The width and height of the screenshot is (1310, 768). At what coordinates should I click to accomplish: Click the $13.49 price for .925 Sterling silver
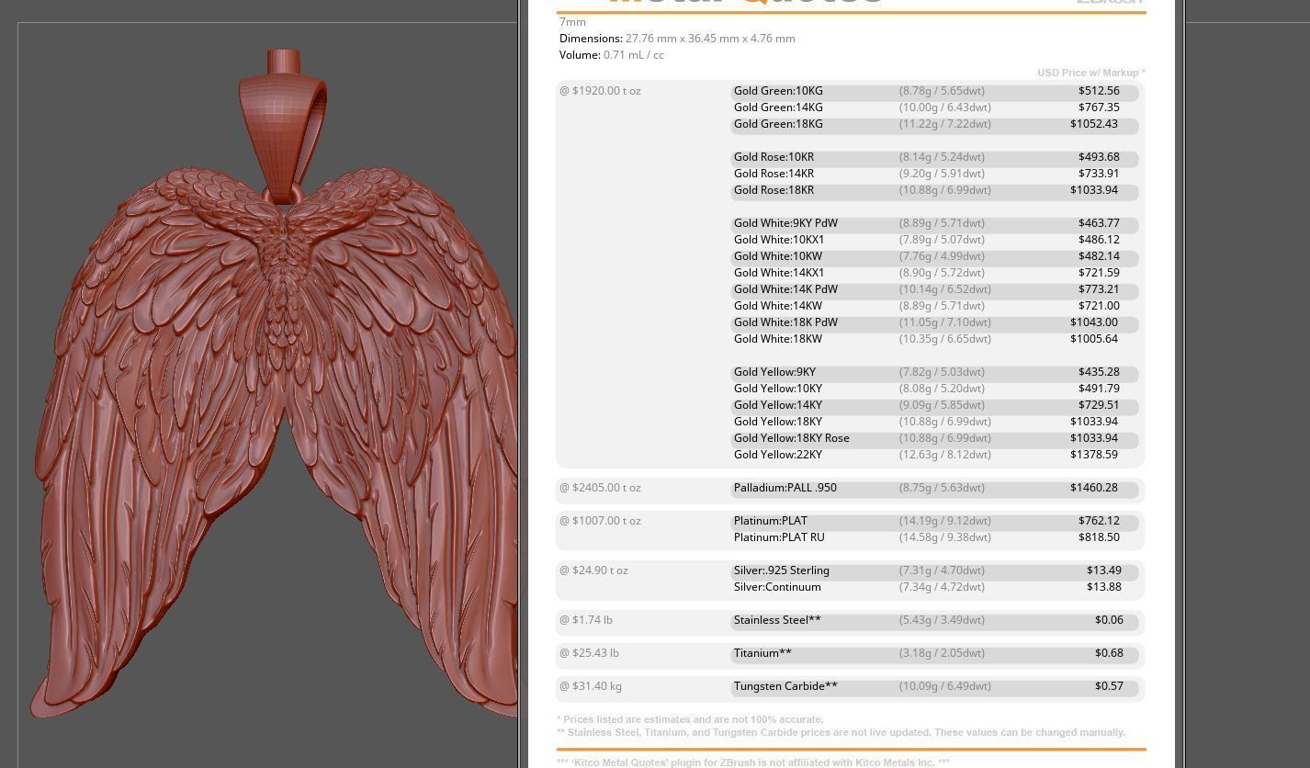pyautogui.click(x=1104, y=570)
